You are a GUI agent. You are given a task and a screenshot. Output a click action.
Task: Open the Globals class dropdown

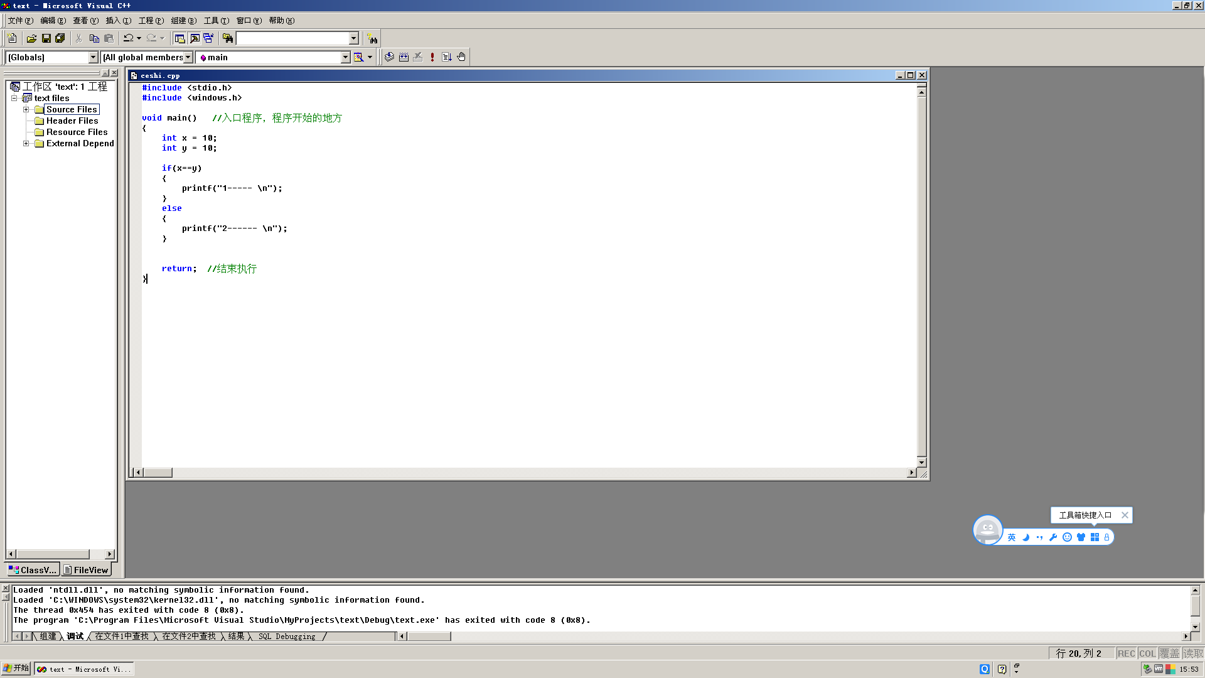pos(93,57)
